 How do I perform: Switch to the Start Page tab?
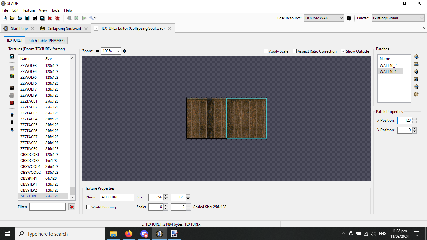19,28
